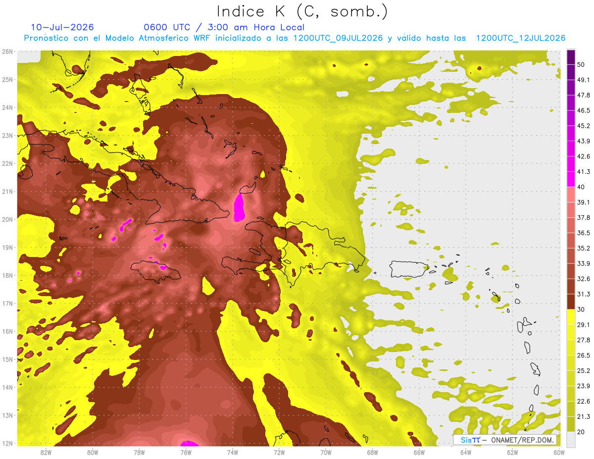The height and width of the screenshot is (459, 594).
Task: Click the colorbar value 29.1
Action: 584,325
